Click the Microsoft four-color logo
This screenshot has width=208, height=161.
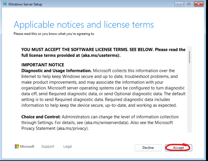click(17, 146)
